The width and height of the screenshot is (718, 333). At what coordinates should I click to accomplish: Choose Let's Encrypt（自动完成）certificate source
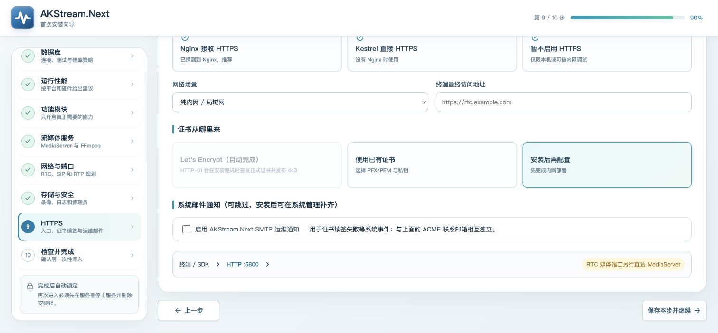(x=257, y=165)
